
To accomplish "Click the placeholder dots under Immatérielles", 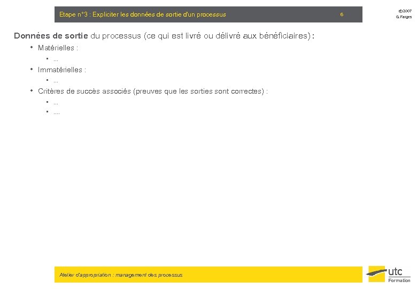I will coord(56,81).
